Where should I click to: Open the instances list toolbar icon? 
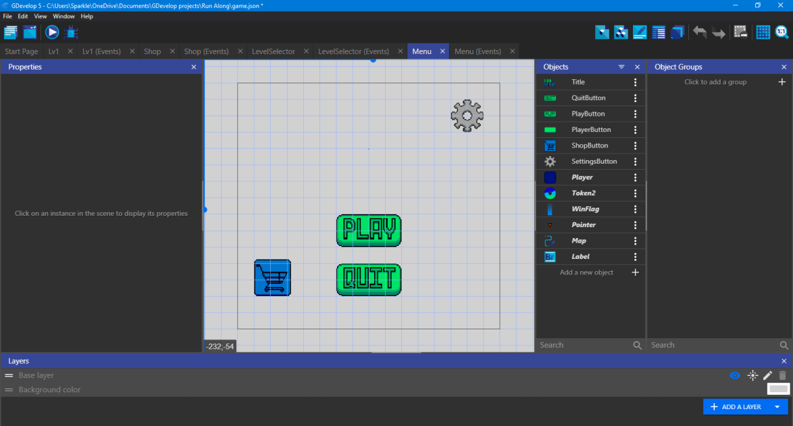[659, 32]
